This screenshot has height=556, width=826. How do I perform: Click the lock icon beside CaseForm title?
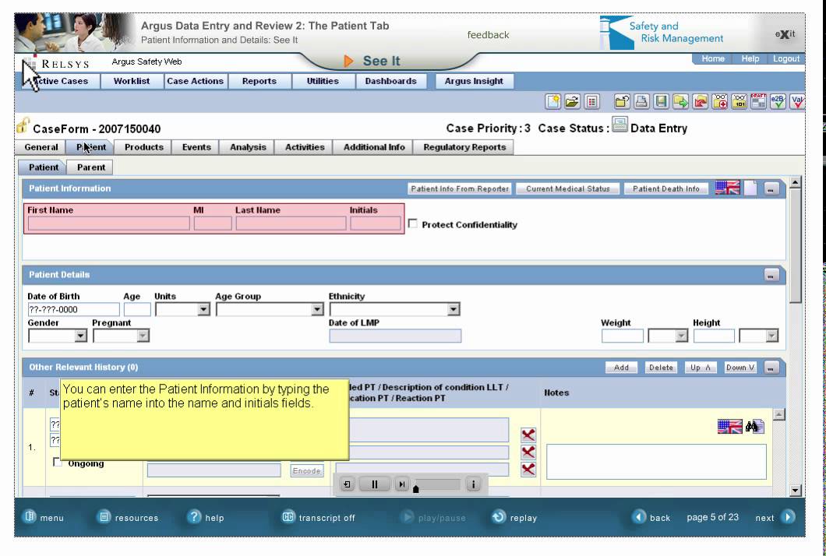pos(23,125)
